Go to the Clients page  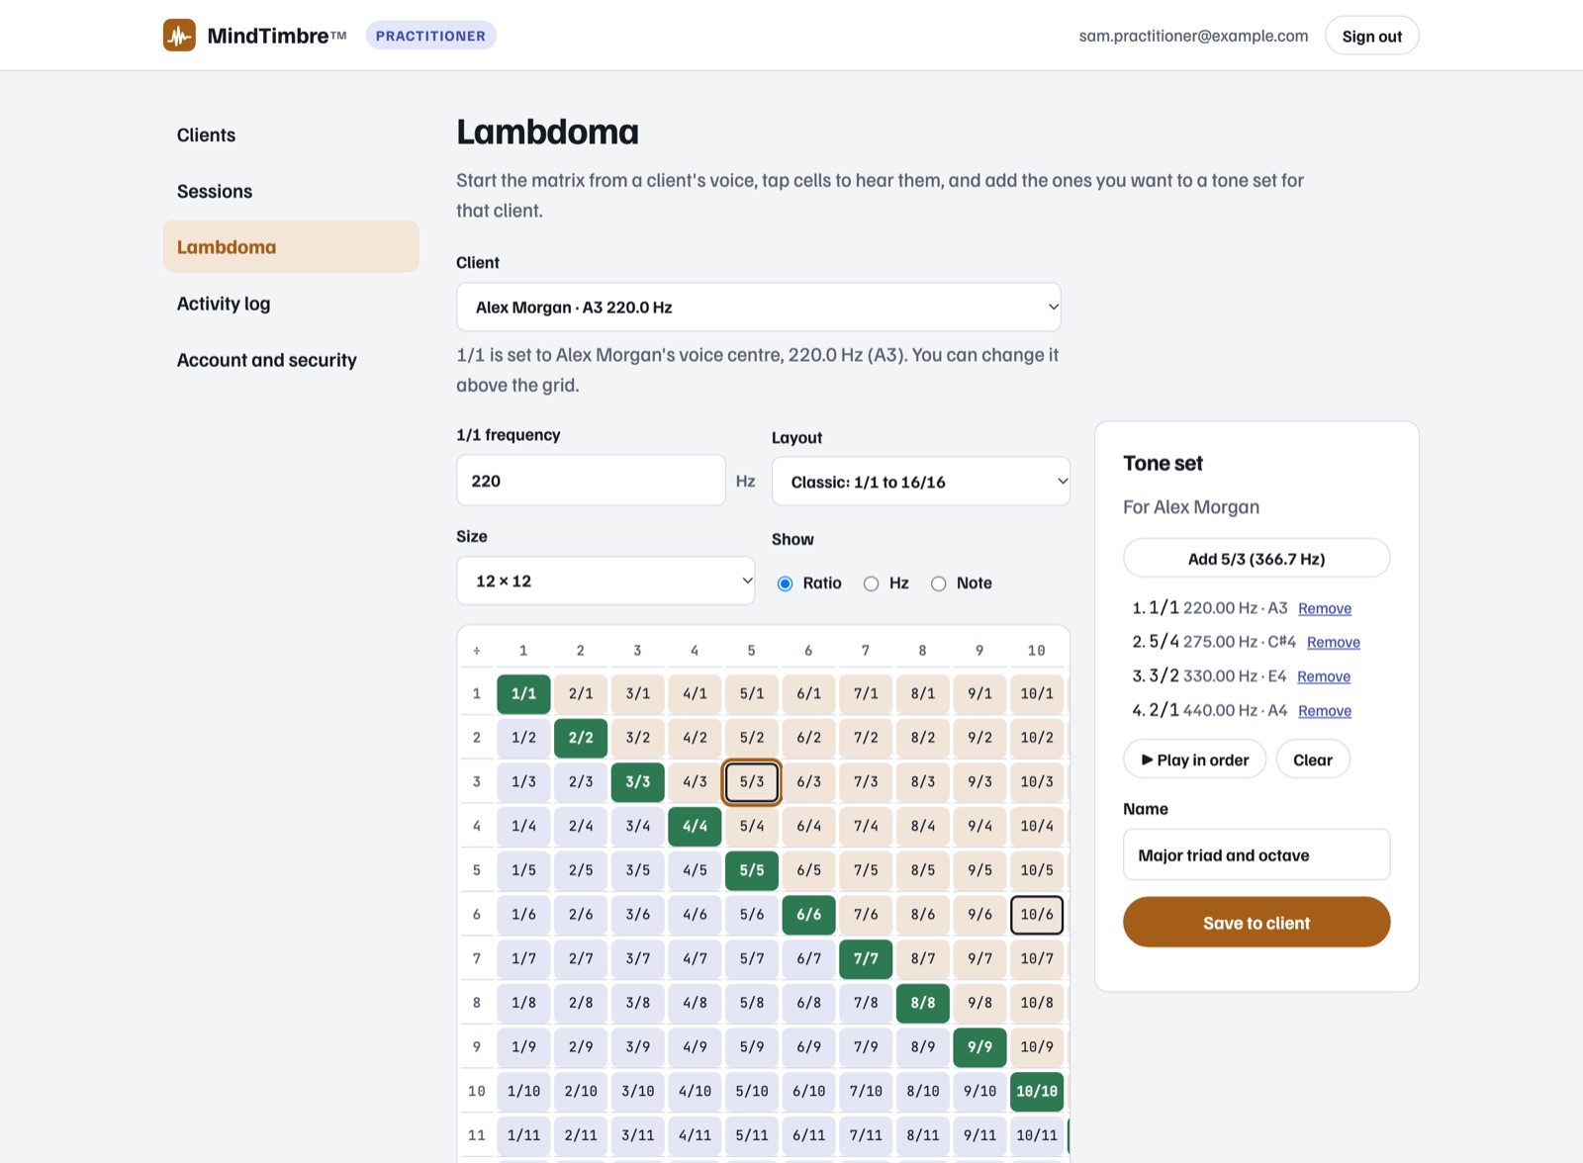pyautogui.click(x=291, y=134)
